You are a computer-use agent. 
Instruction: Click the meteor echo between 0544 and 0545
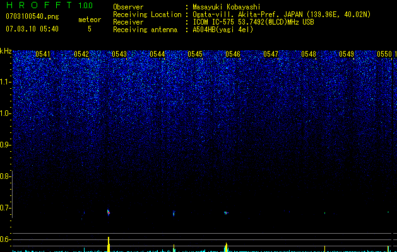coord(174,214)
